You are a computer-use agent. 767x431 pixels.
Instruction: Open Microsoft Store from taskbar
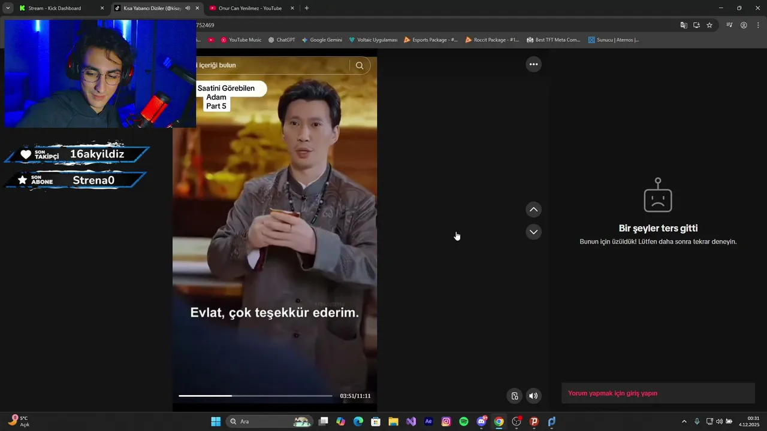click(x=376, y=421)
